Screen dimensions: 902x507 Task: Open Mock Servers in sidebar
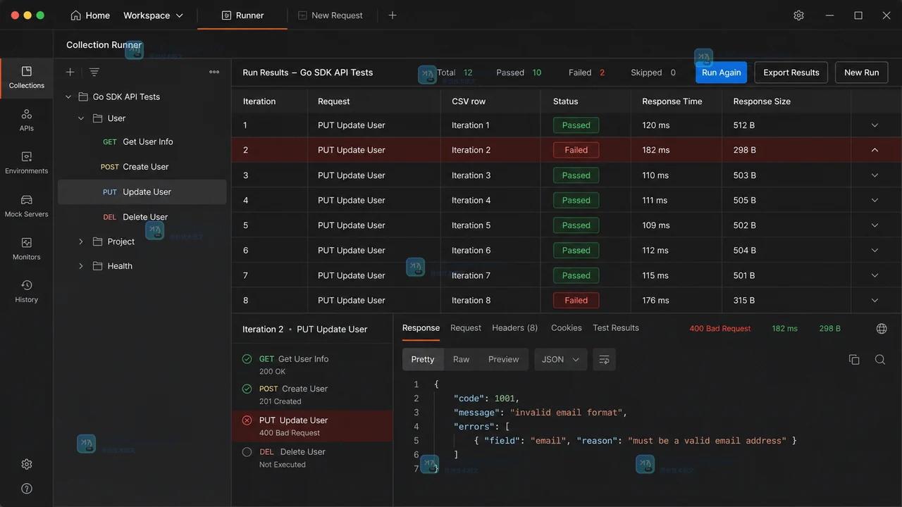point(26,206)
